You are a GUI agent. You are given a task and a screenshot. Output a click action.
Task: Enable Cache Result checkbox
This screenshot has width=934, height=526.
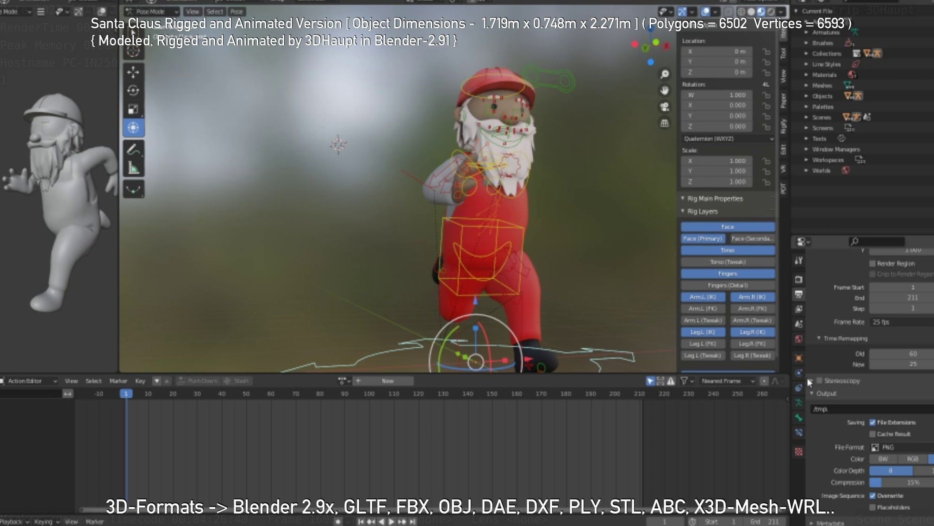872,434
